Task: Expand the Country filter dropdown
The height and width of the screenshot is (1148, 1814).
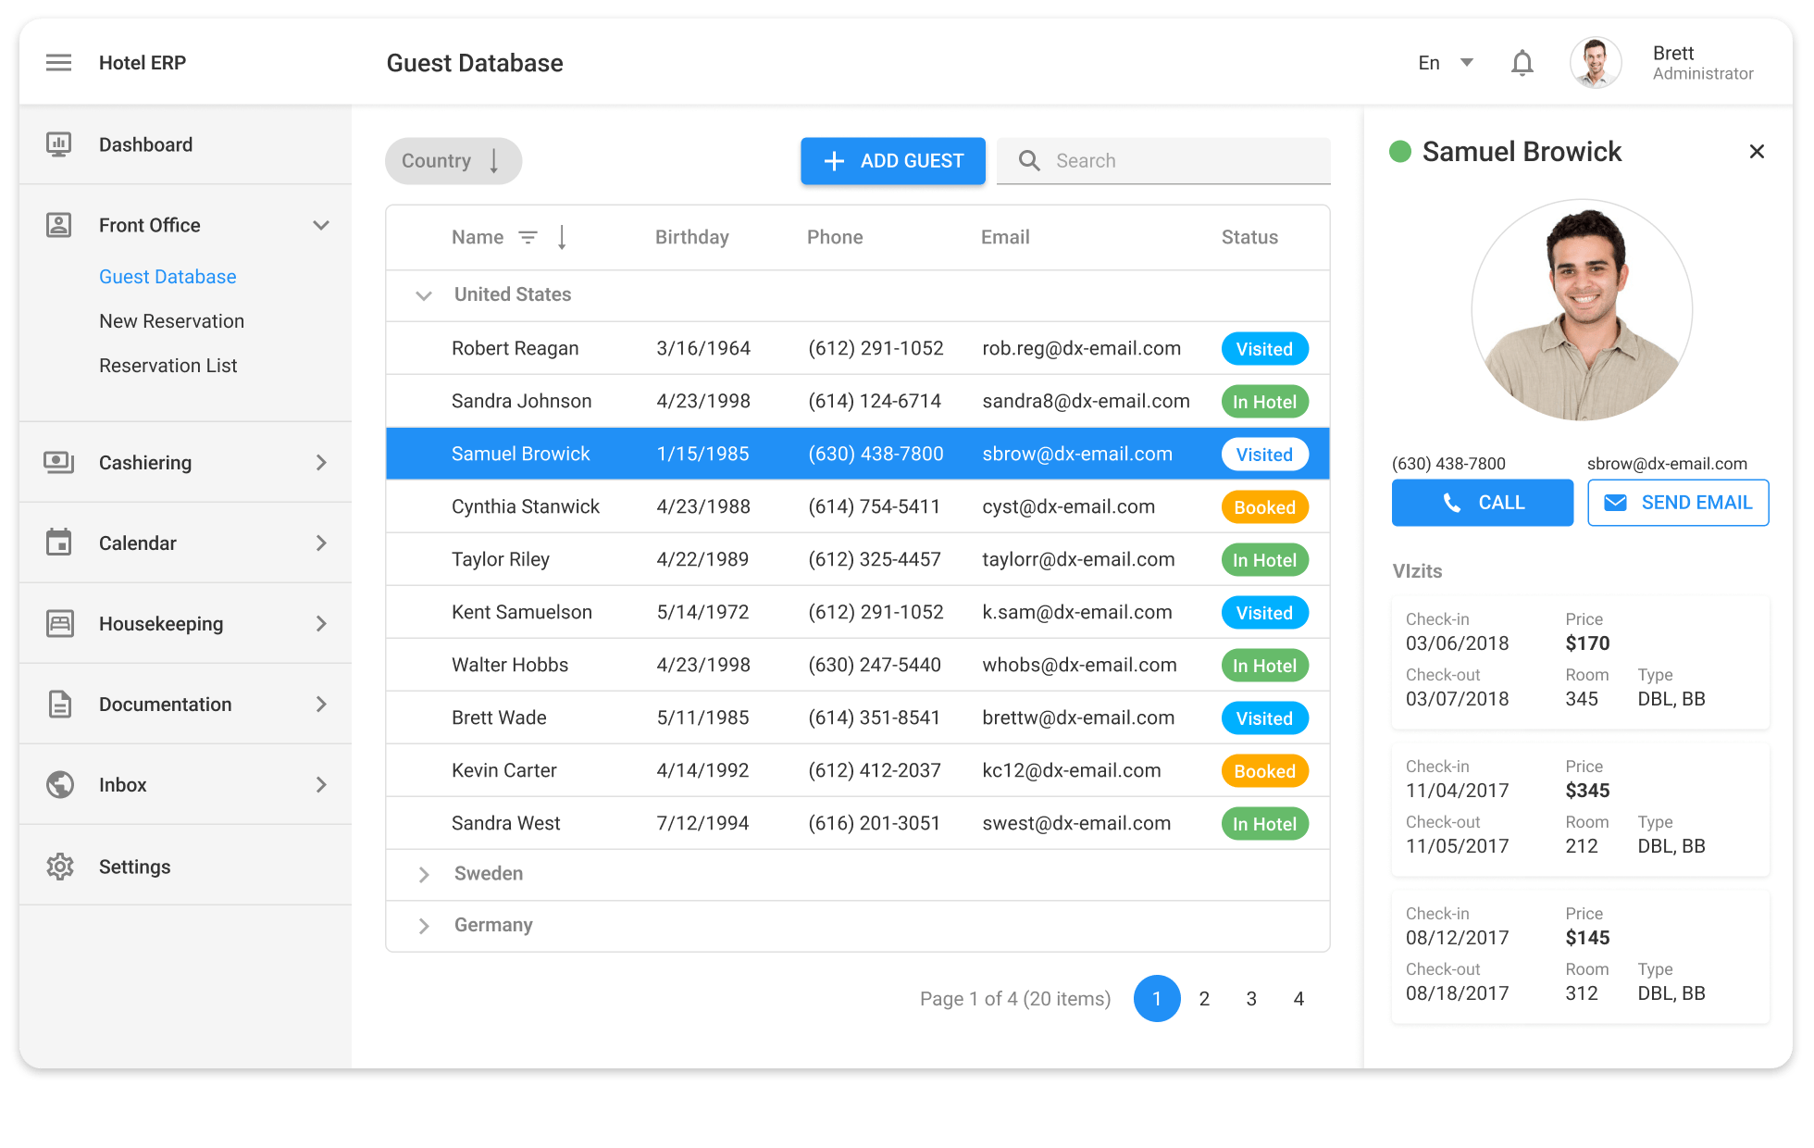Action: [453, 160]
